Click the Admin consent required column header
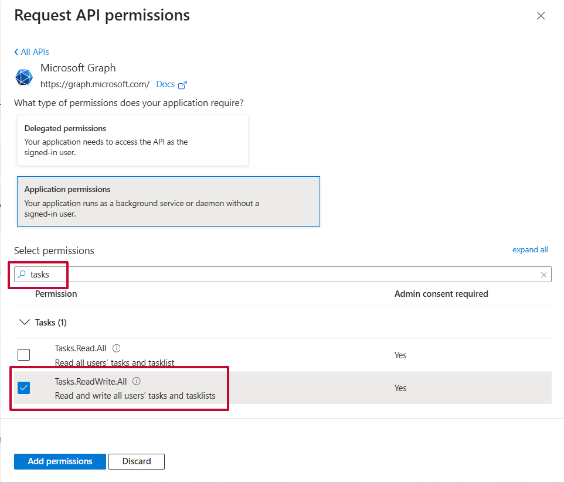The height and width of the screenshot is (483, 564). point(441,294)
